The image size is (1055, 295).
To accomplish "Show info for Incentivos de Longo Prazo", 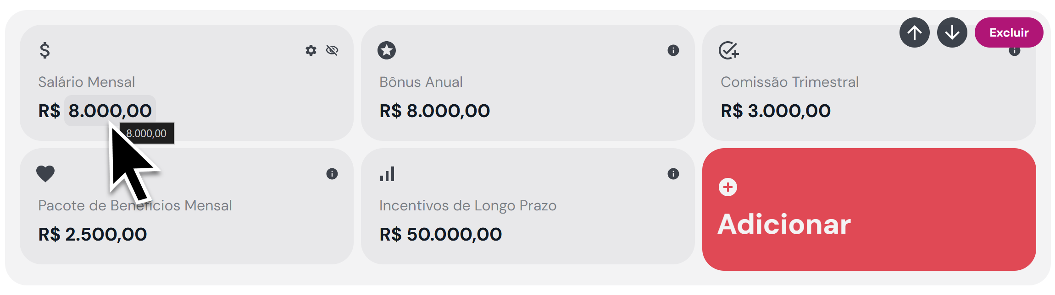I will [673, 174].
